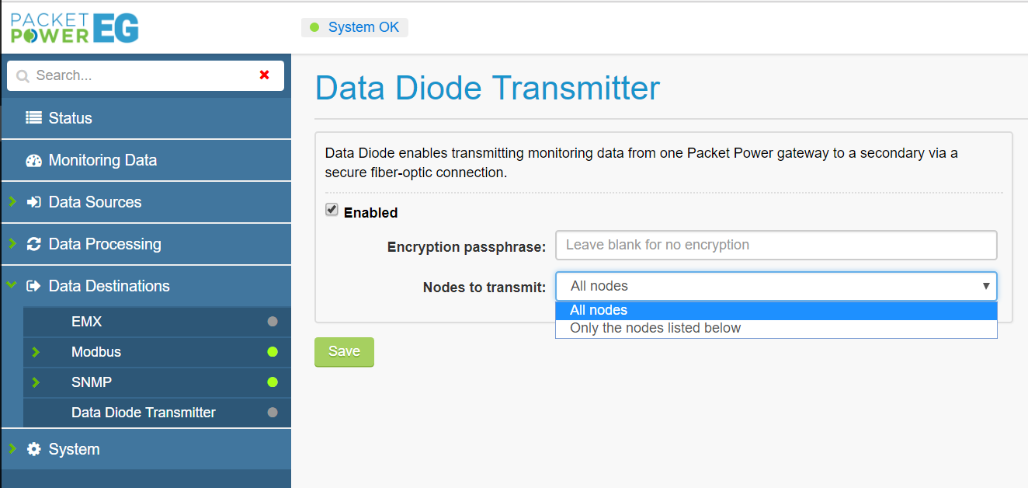Focus the sidebar Search box

pyautogui.click(x=140, y=75)
